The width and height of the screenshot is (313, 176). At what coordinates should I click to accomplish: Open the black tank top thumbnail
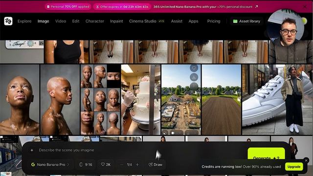(67, 52)
